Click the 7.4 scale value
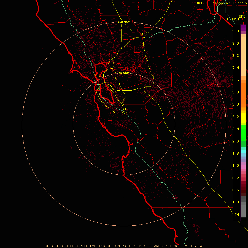 [x=236, y=68]
